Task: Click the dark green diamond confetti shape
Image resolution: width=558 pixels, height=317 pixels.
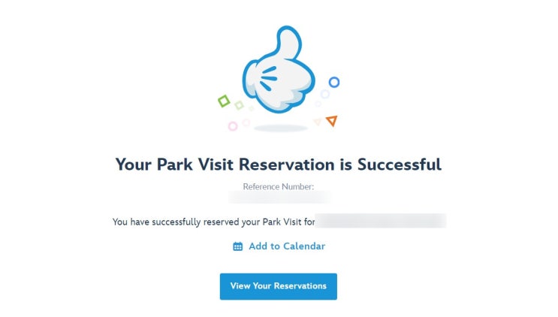Action: [x=223, y=101]
